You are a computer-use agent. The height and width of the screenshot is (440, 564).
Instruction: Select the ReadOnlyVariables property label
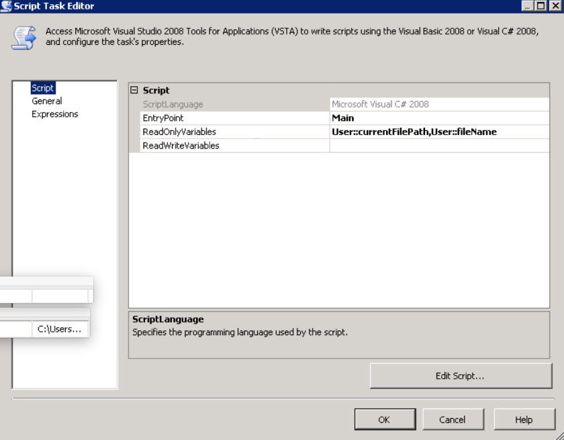pos(179,132)
